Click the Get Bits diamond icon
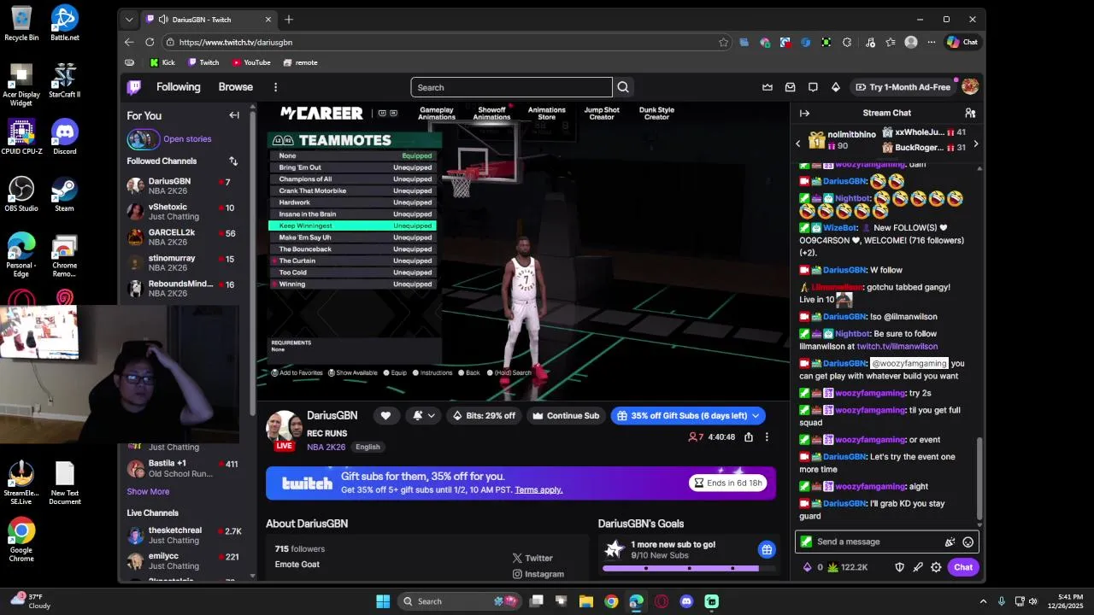The image size is (1094, 615). point(836,87)
